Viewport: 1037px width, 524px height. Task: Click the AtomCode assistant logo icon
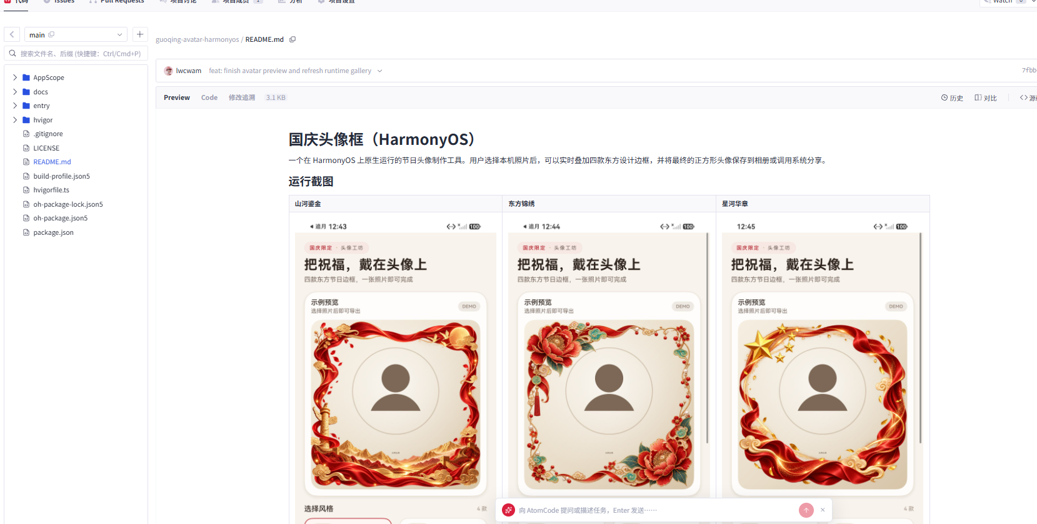click(x=509, y=510)
